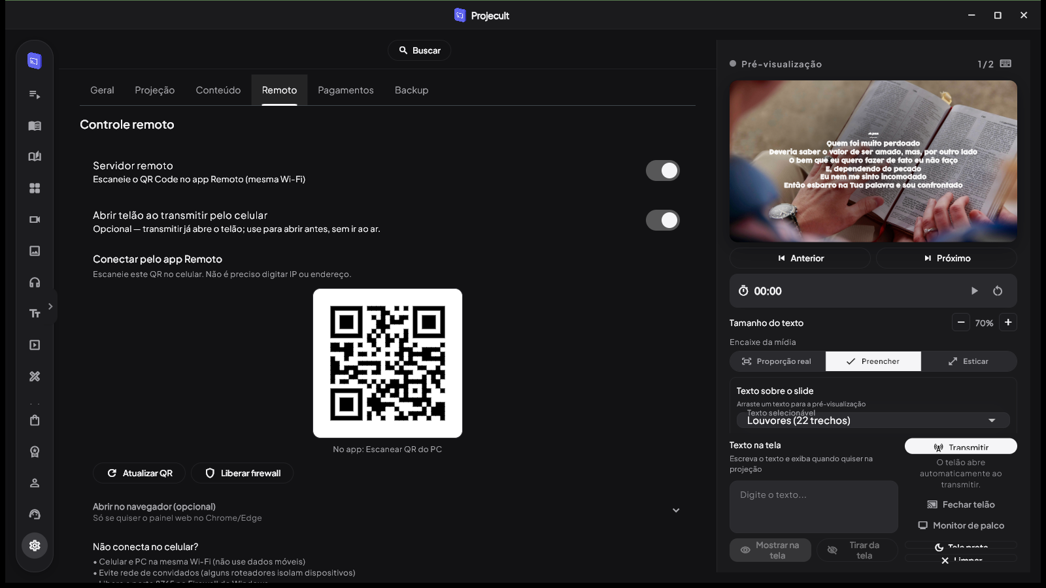
Task: Decrease text size with minus button
Action: (961, 322)
